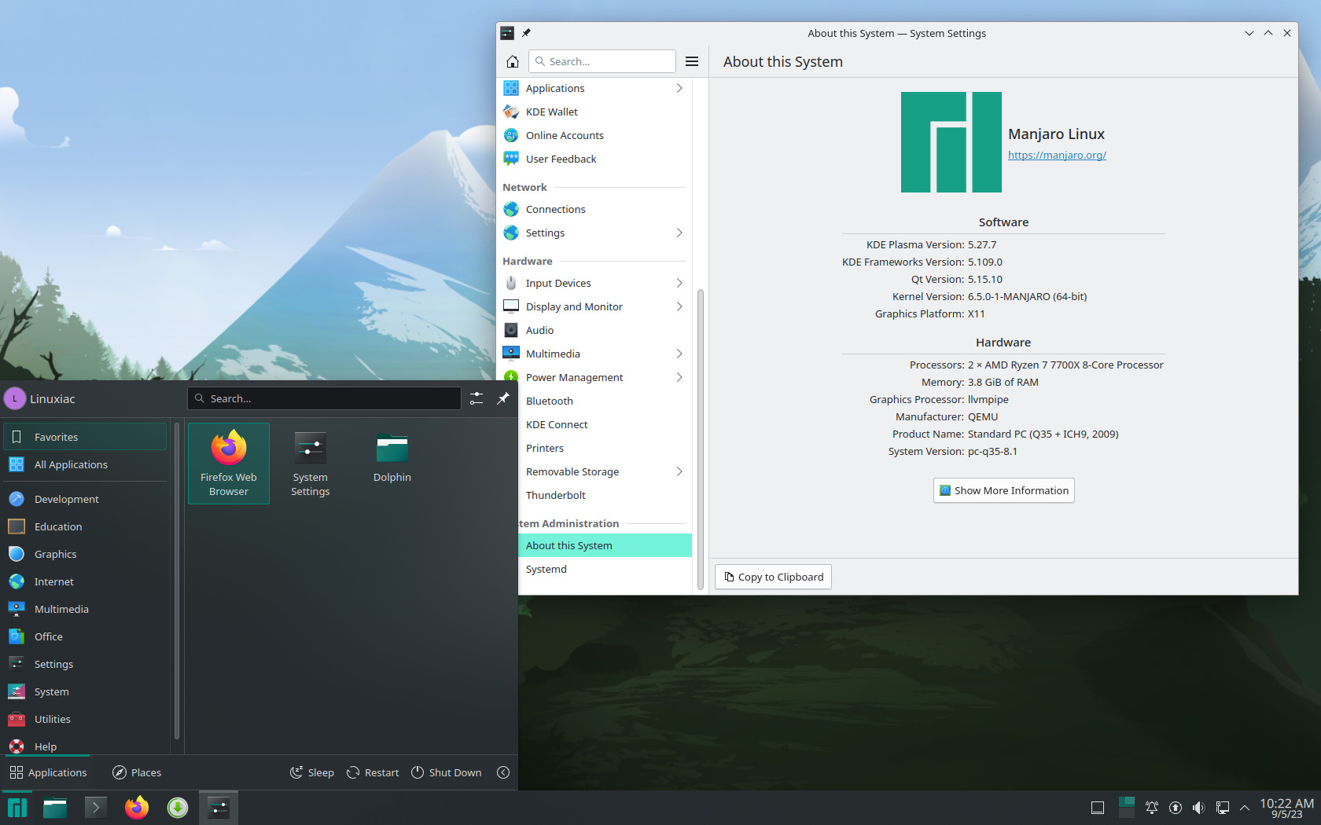
Task: Click application launcher search field
Action: click(x=324, y=398)
